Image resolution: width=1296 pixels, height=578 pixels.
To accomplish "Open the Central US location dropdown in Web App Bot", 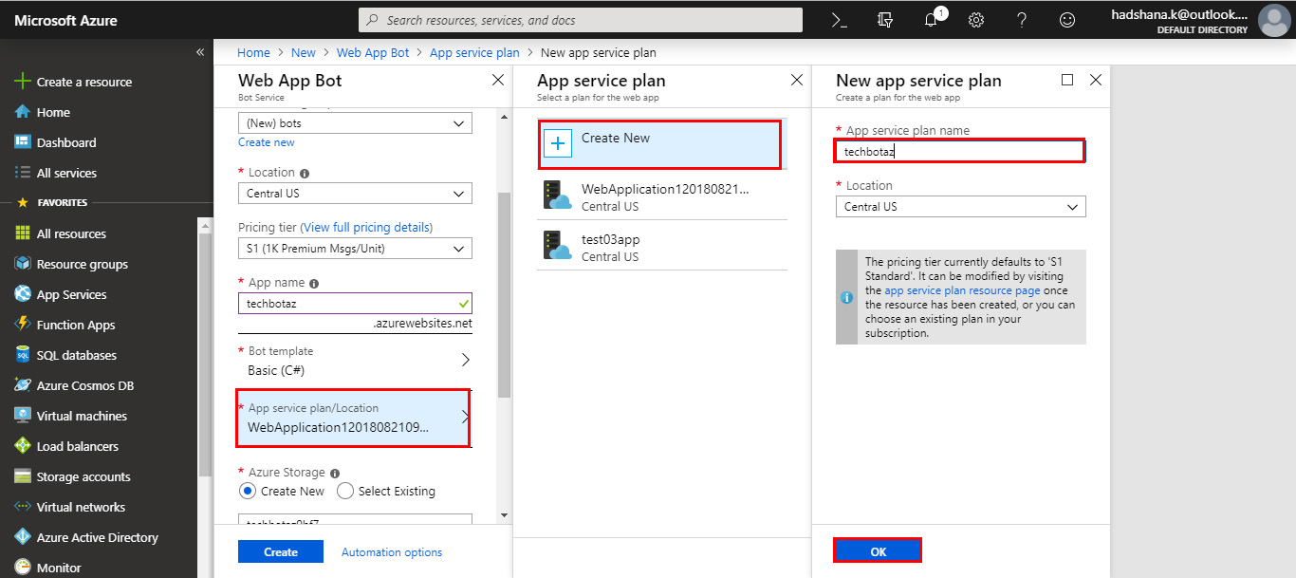I will [355, 194].
